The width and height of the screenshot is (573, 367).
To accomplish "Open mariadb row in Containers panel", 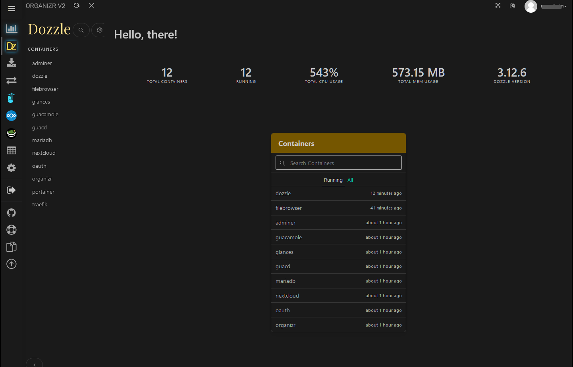I will 338,281.
